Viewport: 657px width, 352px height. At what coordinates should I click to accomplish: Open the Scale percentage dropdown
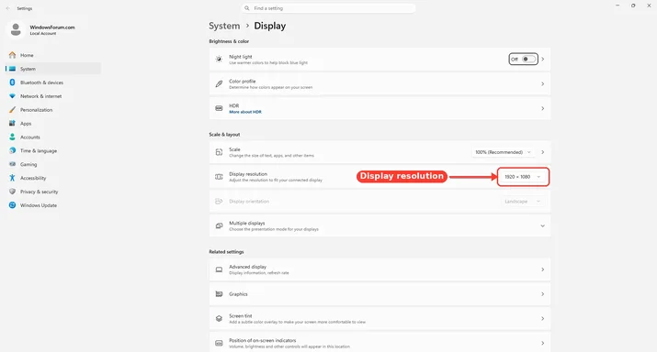(503, 152)
